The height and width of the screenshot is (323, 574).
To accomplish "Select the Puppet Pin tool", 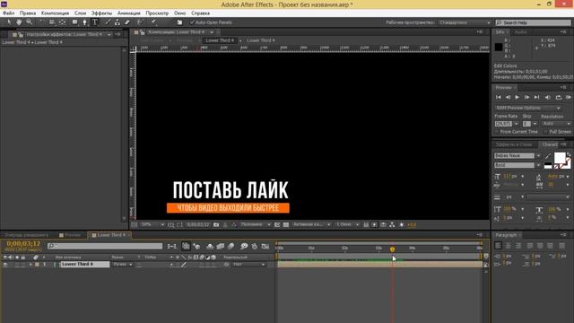I will click(153, 22).
